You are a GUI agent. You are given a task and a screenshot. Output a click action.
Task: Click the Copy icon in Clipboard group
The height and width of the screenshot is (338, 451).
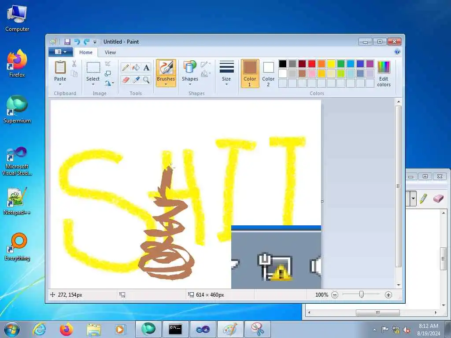click(74, 74)
